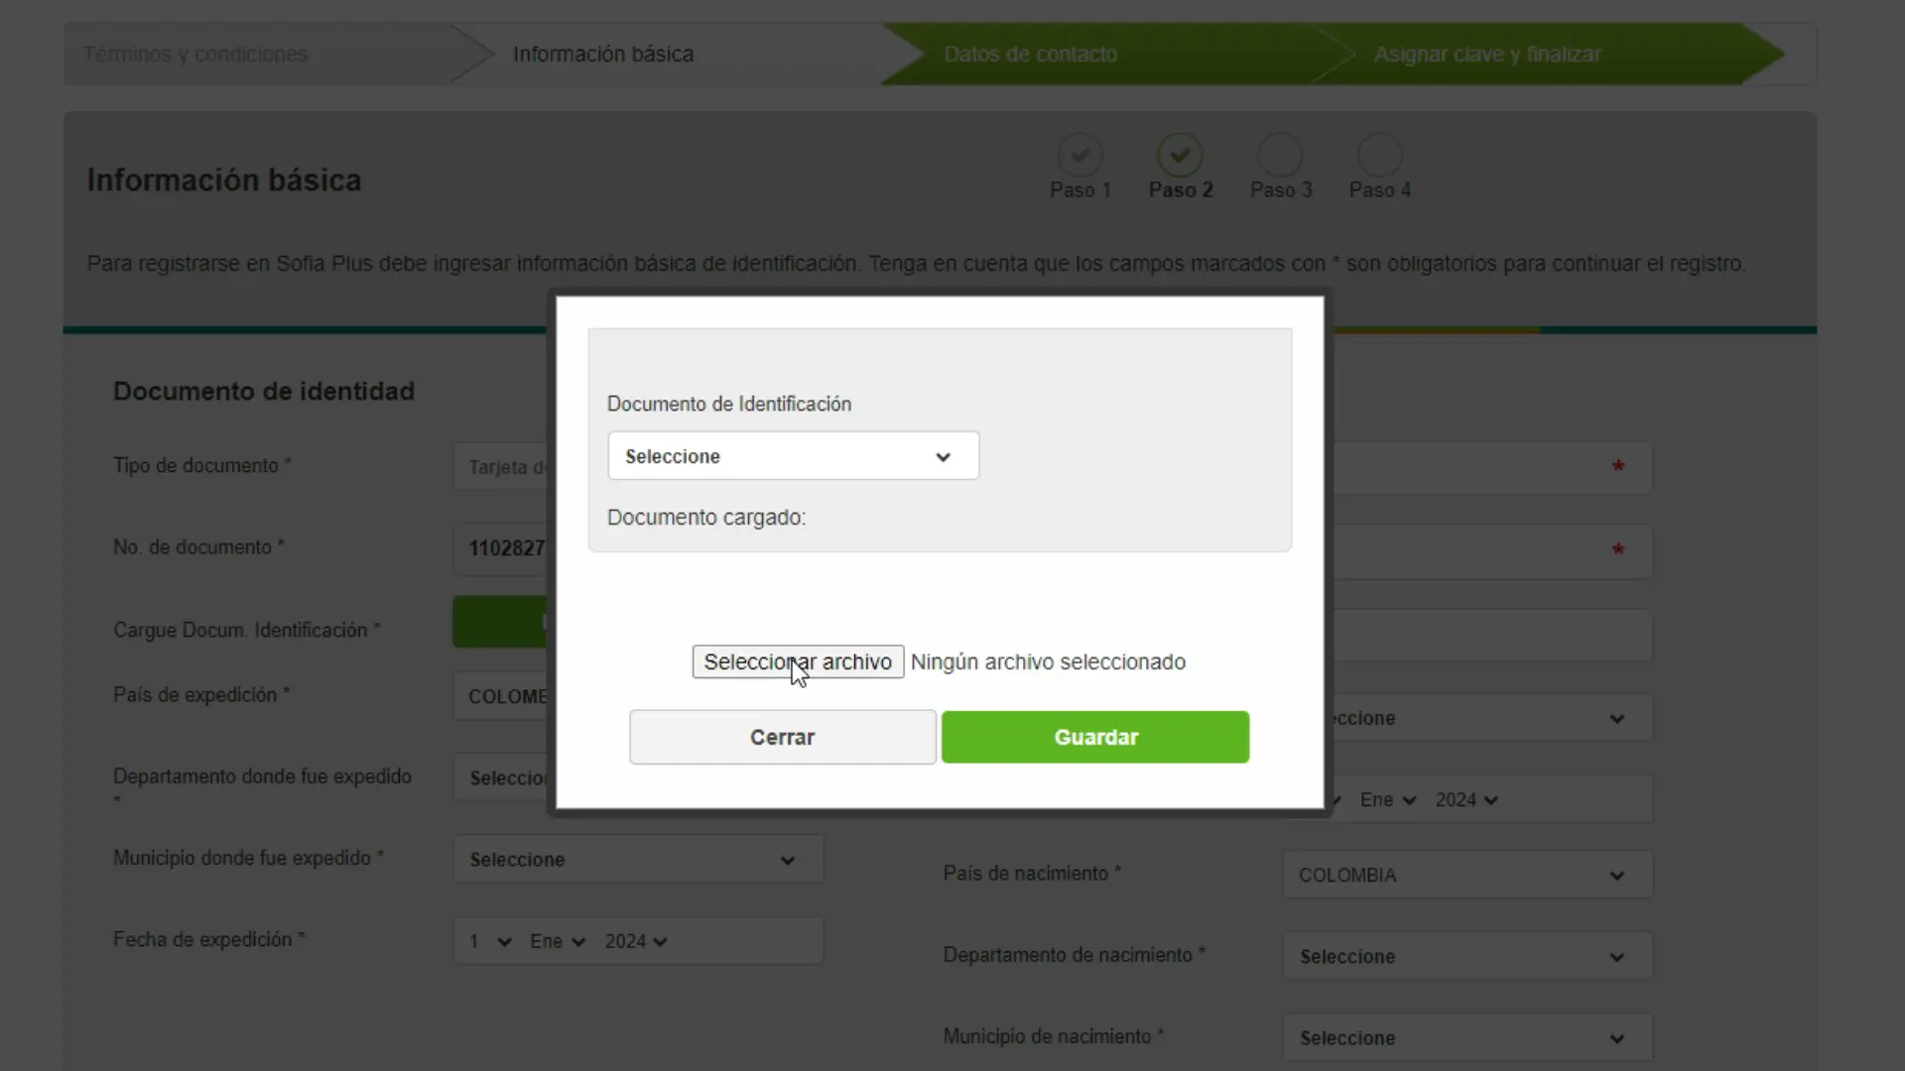Image resolution: width=1905 pixels, height=1071 pixels.
Task: Open the Municipio de nacimiento dropdown
Action: point(1467,1036)
